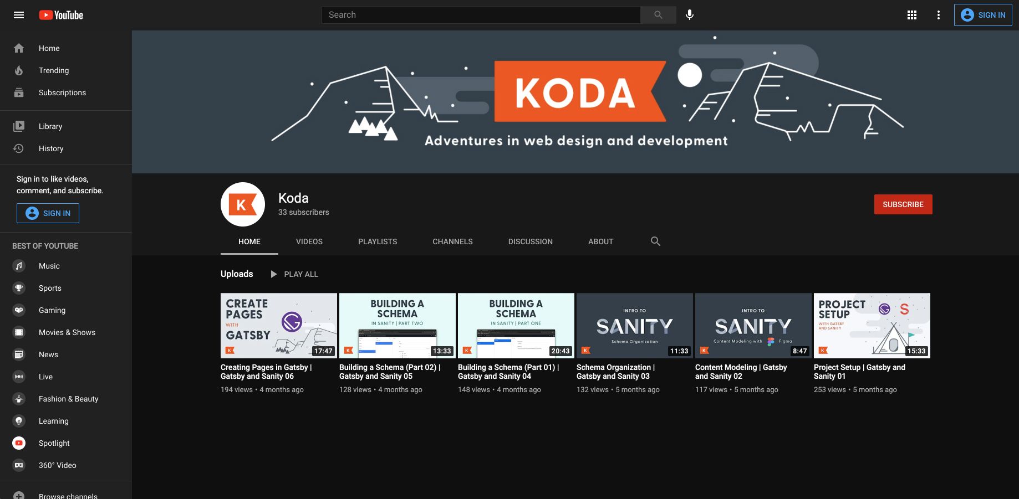Click the Browse channels plus icon
Viewport: 1019px width, 499px height.
click(19, 495)
